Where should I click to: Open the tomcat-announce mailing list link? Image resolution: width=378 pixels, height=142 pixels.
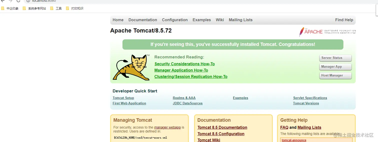click(x=294, y=140)
